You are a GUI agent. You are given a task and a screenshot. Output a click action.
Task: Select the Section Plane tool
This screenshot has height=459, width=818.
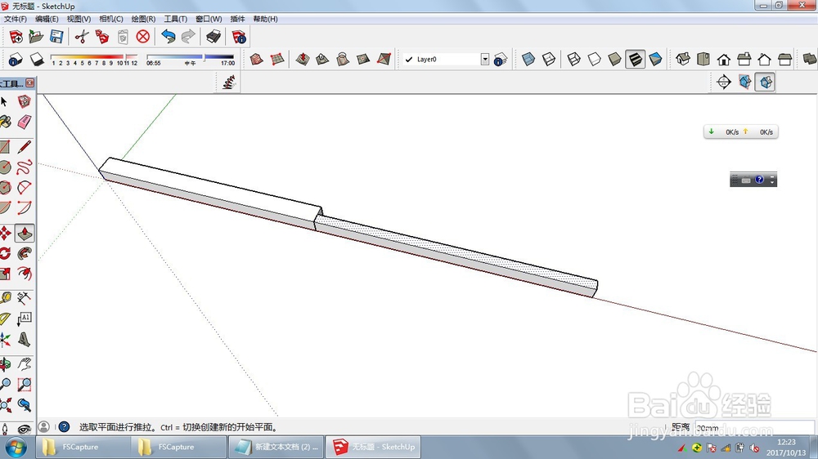[724, 82]
